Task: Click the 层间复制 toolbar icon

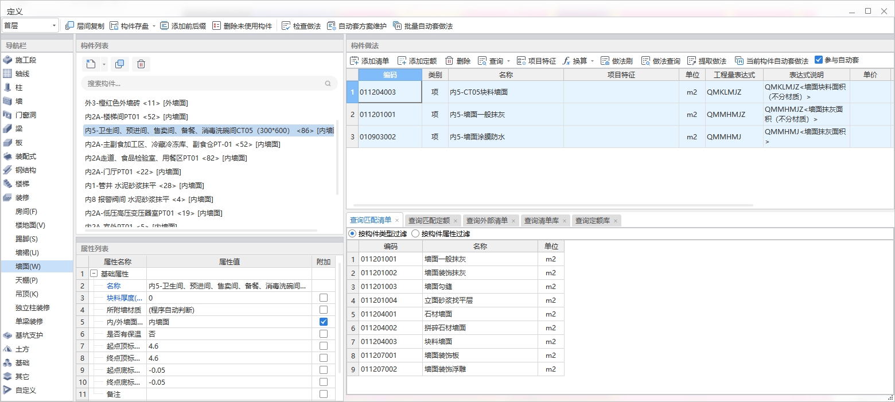Action: pyautogui.click(x=70, y=26)
